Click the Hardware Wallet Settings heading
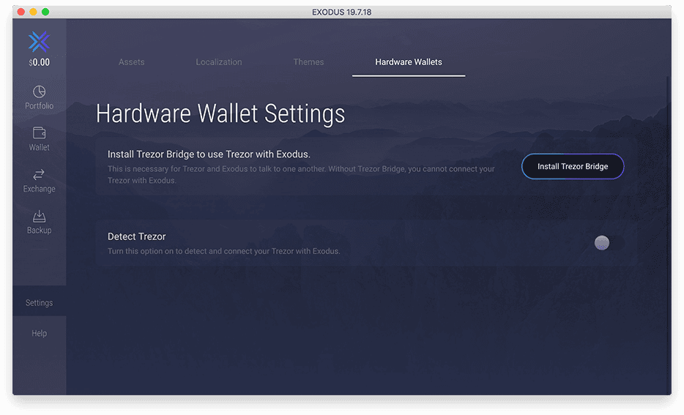The width and height of the screenshot is (684, 415). (x=220, y=113)
